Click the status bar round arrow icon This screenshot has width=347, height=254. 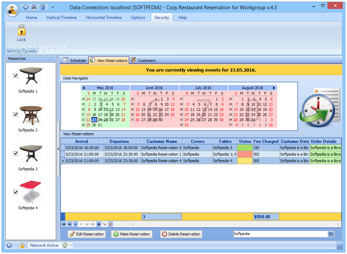tap(9, 245)
